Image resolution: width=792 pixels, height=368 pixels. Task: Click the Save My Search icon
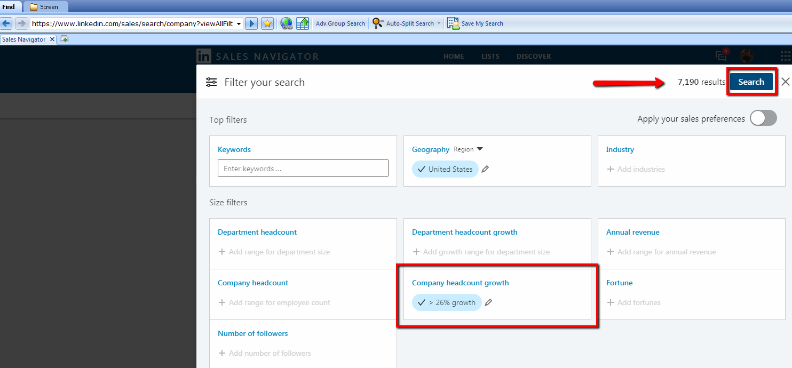(453, 23)
